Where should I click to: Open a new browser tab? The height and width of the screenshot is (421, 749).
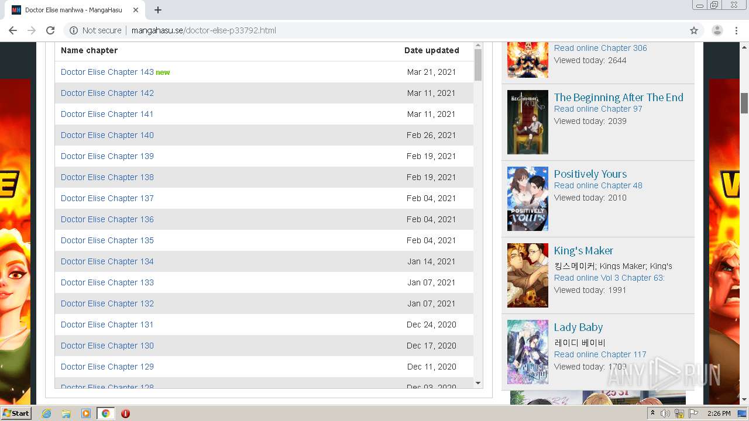tap(158, 10)
